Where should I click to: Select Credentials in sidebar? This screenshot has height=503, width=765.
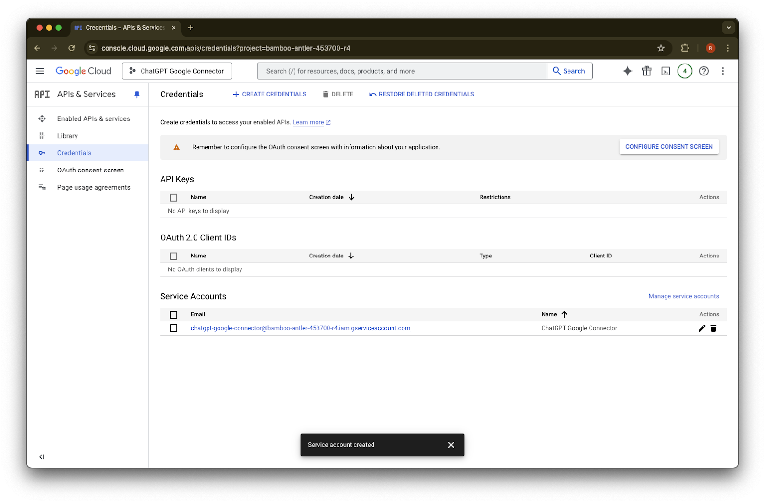[x=88, y=153]
